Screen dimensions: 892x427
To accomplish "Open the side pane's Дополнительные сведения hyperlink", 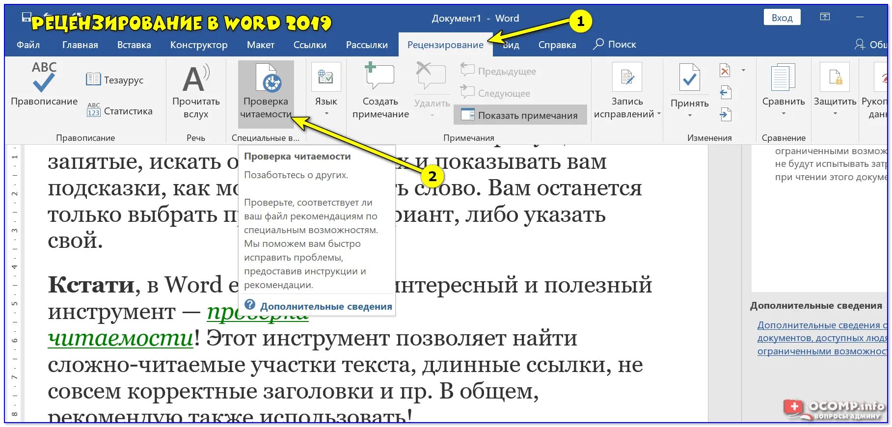I will point(822,338).
